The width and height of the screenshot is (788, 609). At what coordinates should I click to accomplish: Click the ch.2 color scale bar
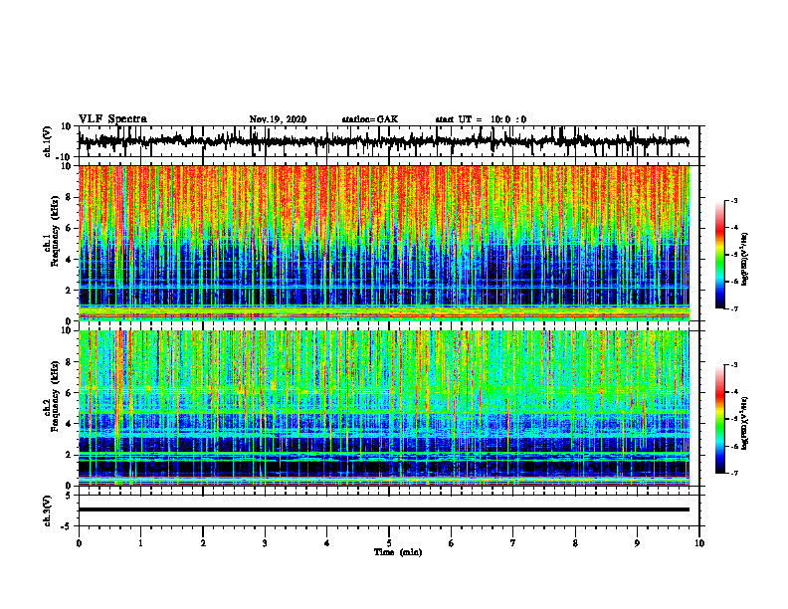(720, 419)
